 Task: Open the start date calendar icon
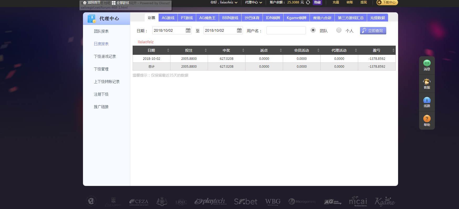tap(188, 30)
